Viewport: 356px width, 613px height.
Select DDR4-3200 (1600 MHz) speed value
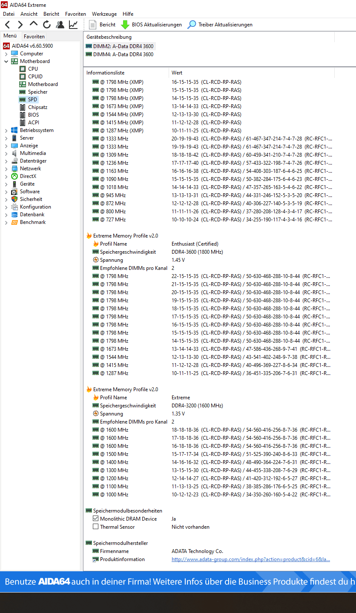(197, 406)
